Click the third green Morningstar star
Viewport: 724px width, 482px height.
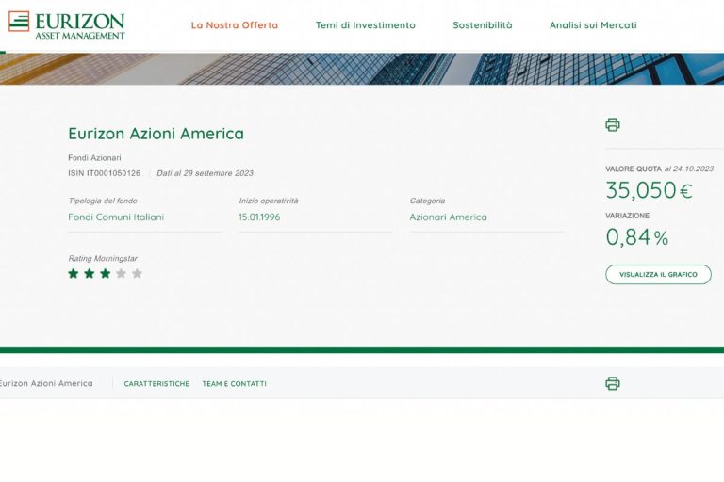106,274
